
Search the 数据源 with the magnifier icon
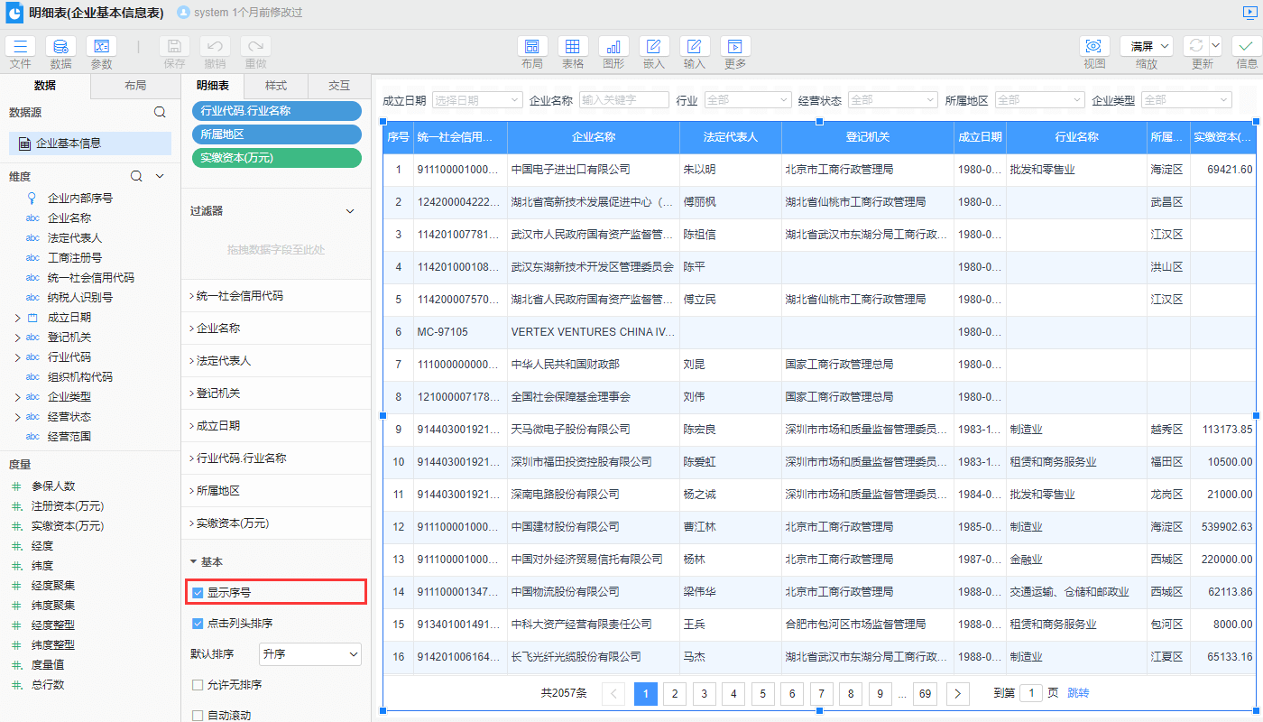160,113
